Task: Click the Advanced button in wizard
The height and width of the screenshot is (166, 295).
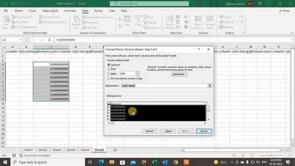Action: [179, 74]
